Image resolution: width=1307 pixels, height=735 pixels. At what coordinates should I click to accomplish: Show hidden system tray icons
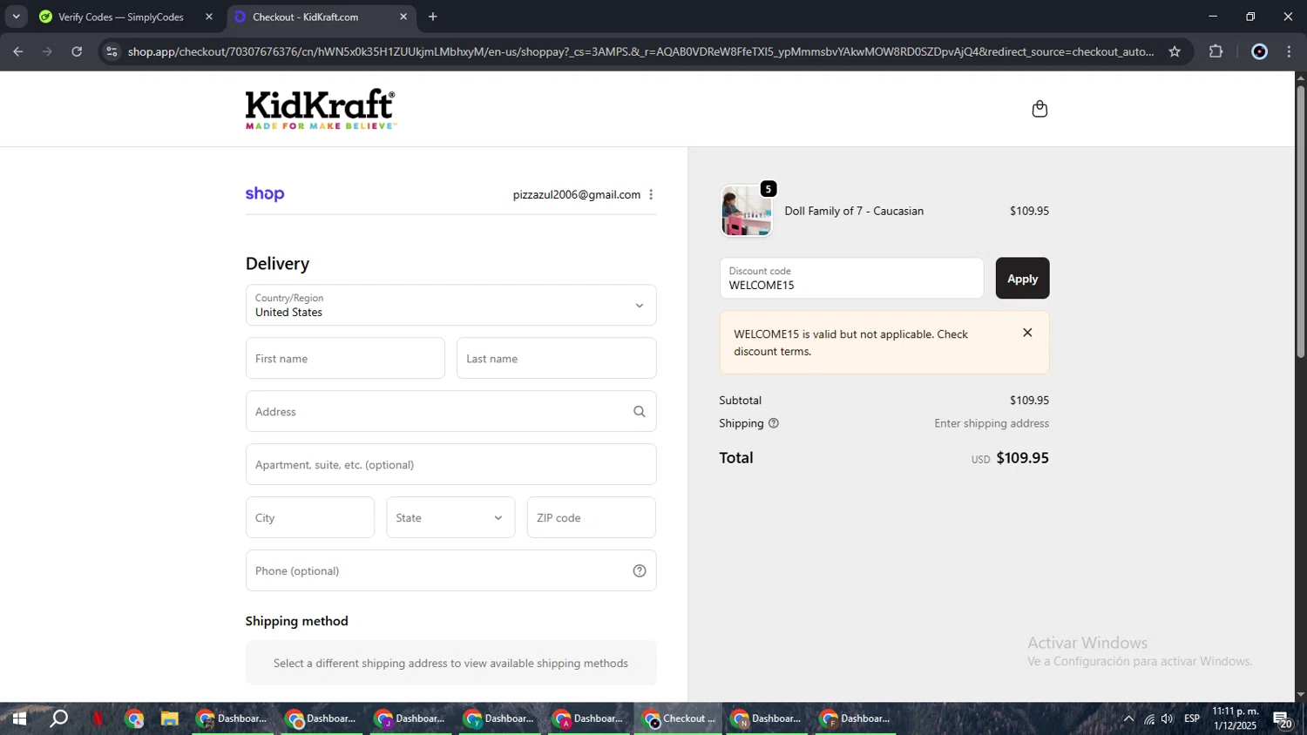point(1128,718)
